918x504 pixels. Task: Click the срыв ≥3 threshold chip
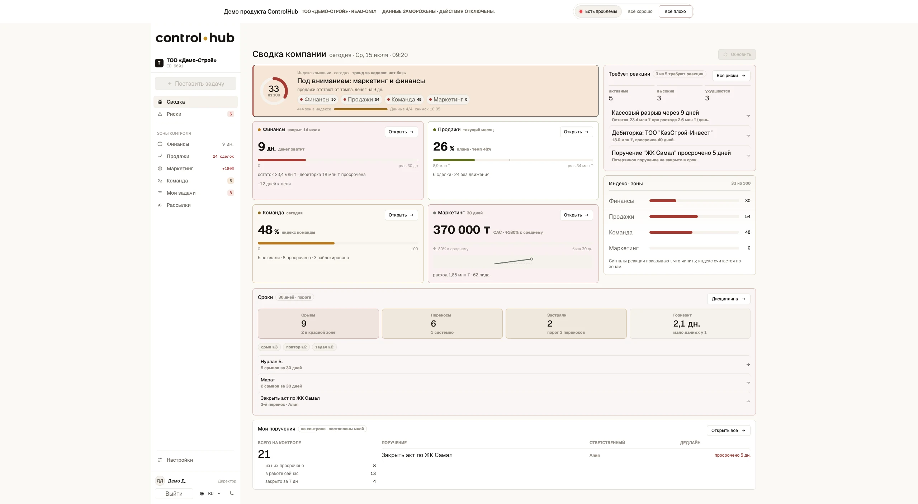pos(269,347)
